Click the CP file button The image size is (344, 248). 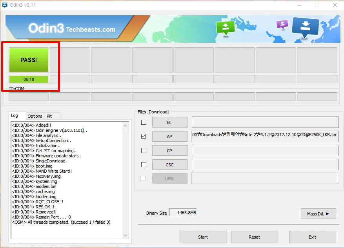169,151
